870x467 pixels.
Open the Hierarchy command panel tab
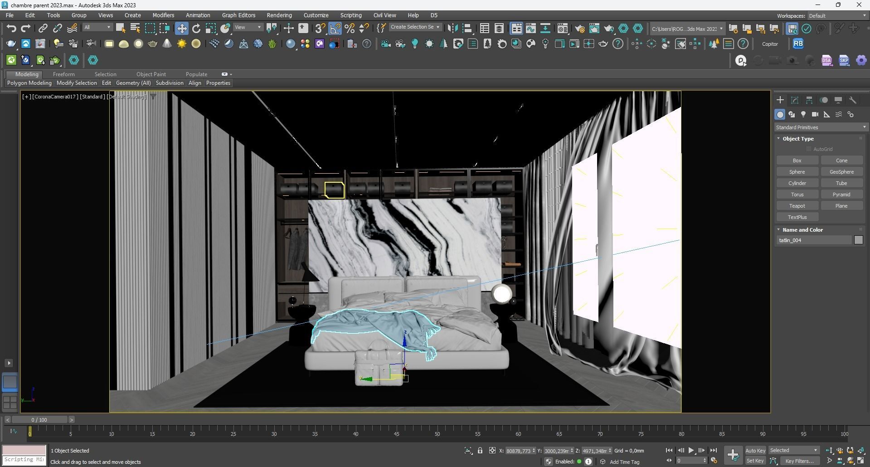(809, 100)
